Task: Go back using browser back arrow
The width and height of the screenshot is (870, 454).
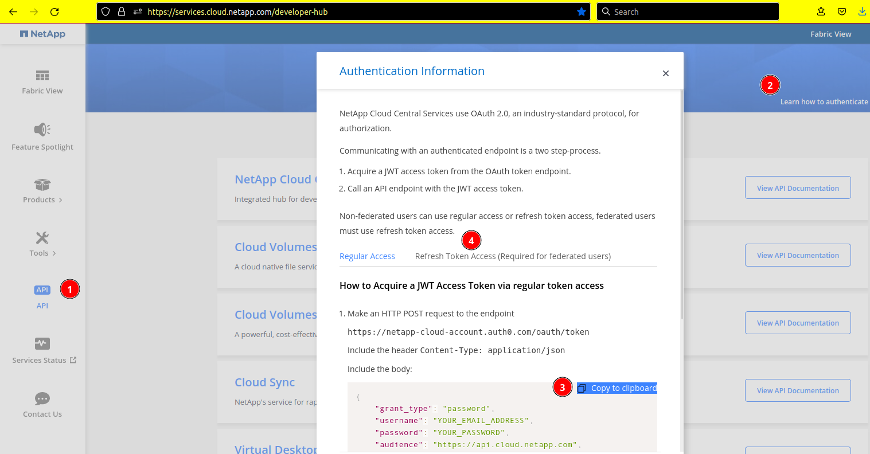Action: click(x=13, y=11)
